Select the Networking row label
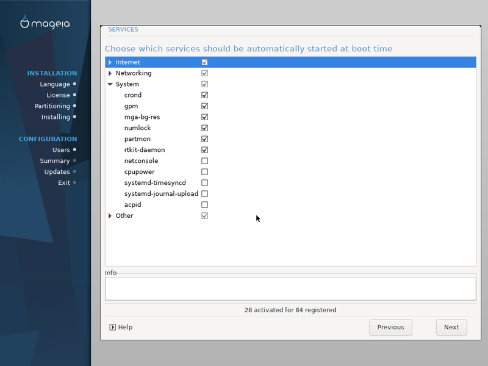The height and width of the screenshot is (366, 488). click(134, 73)
